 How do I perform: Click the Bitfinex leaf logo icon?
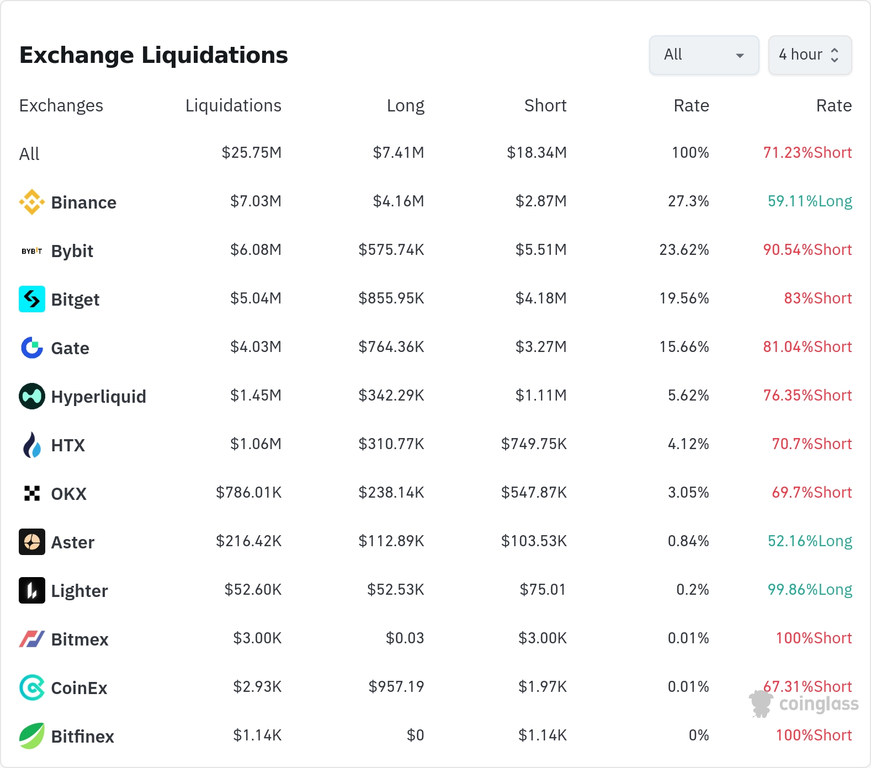click(x=32, y=736)
